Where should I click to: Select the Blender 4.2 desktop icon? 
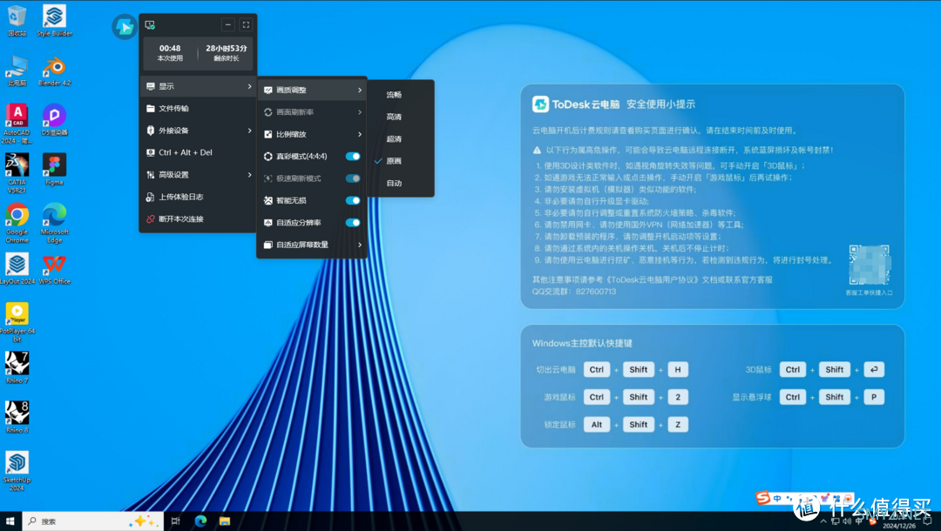[x=54, y=71]
